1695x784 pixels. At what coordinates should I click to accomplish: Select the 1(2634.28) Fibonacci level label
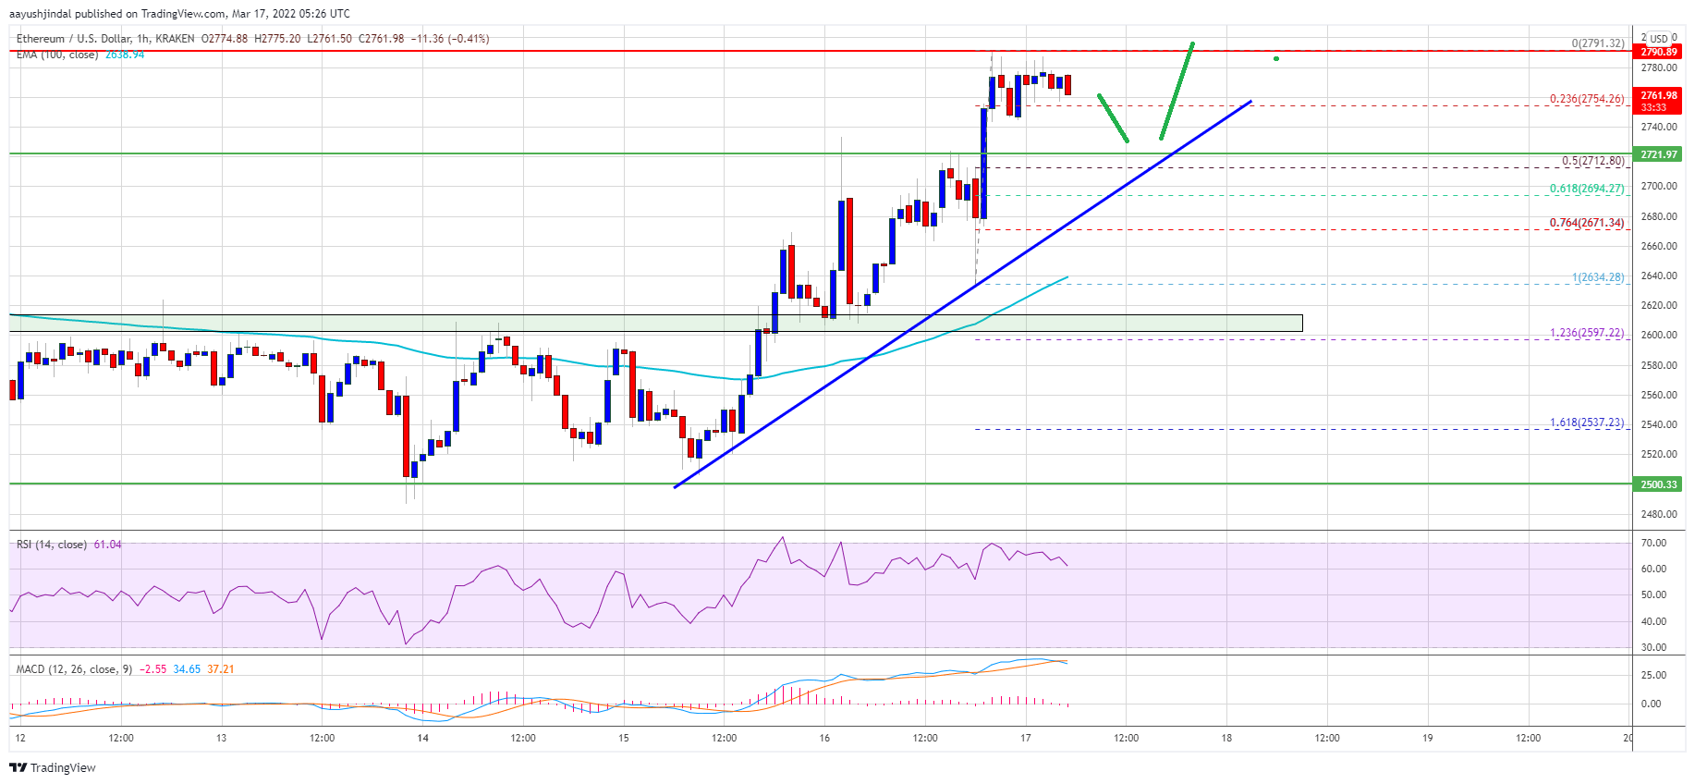coord(1598,277)
